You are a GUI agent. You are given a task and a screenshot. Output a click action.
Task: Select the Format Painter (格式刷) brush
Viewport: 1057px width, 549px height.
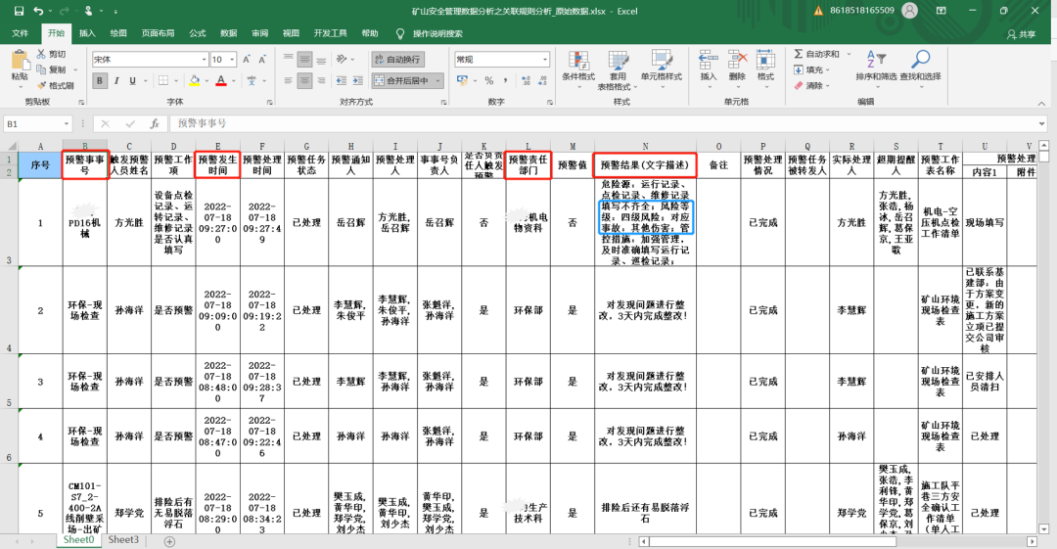(42, 86)
